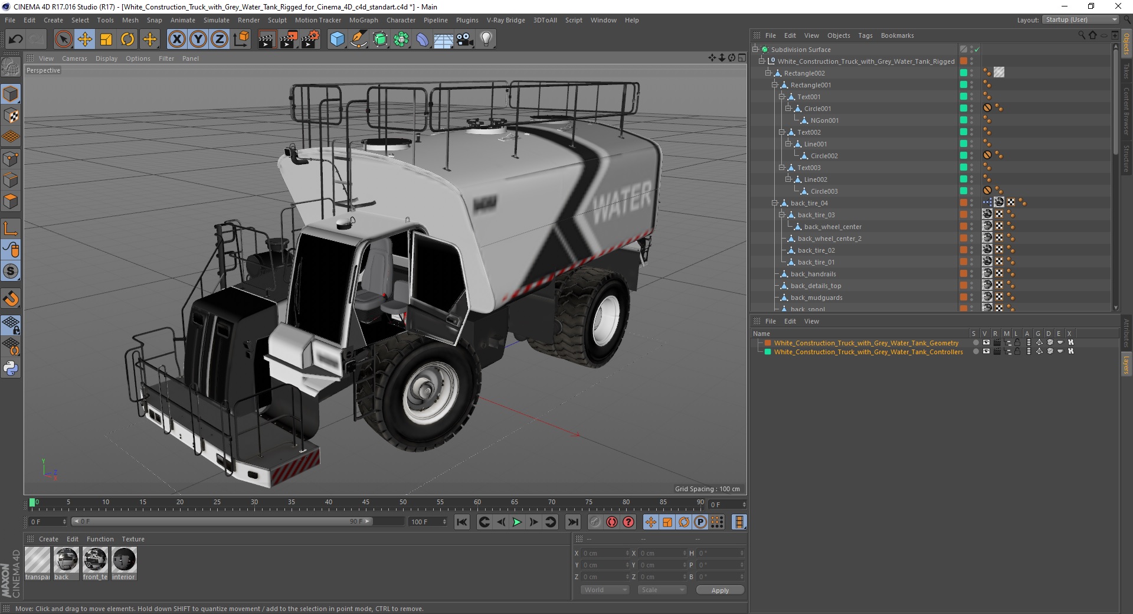This screenshot has width=1133, height=614.
Task: Toggle visibility eye for the Controllers layer
Action: point(986,351)
